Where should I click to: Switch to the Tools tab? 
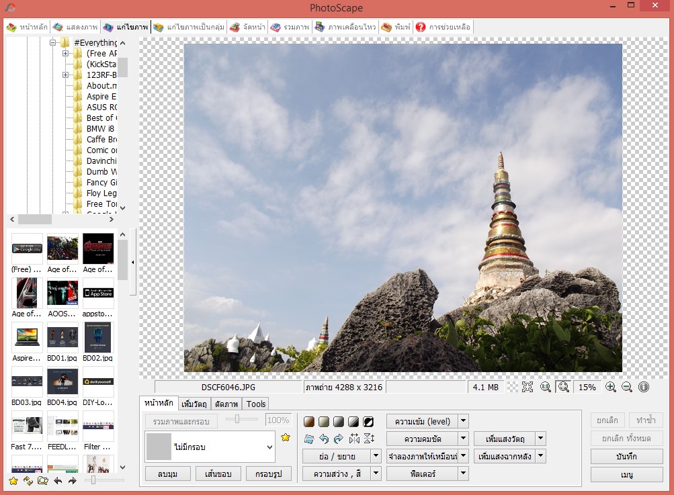(x=256, y=404)
